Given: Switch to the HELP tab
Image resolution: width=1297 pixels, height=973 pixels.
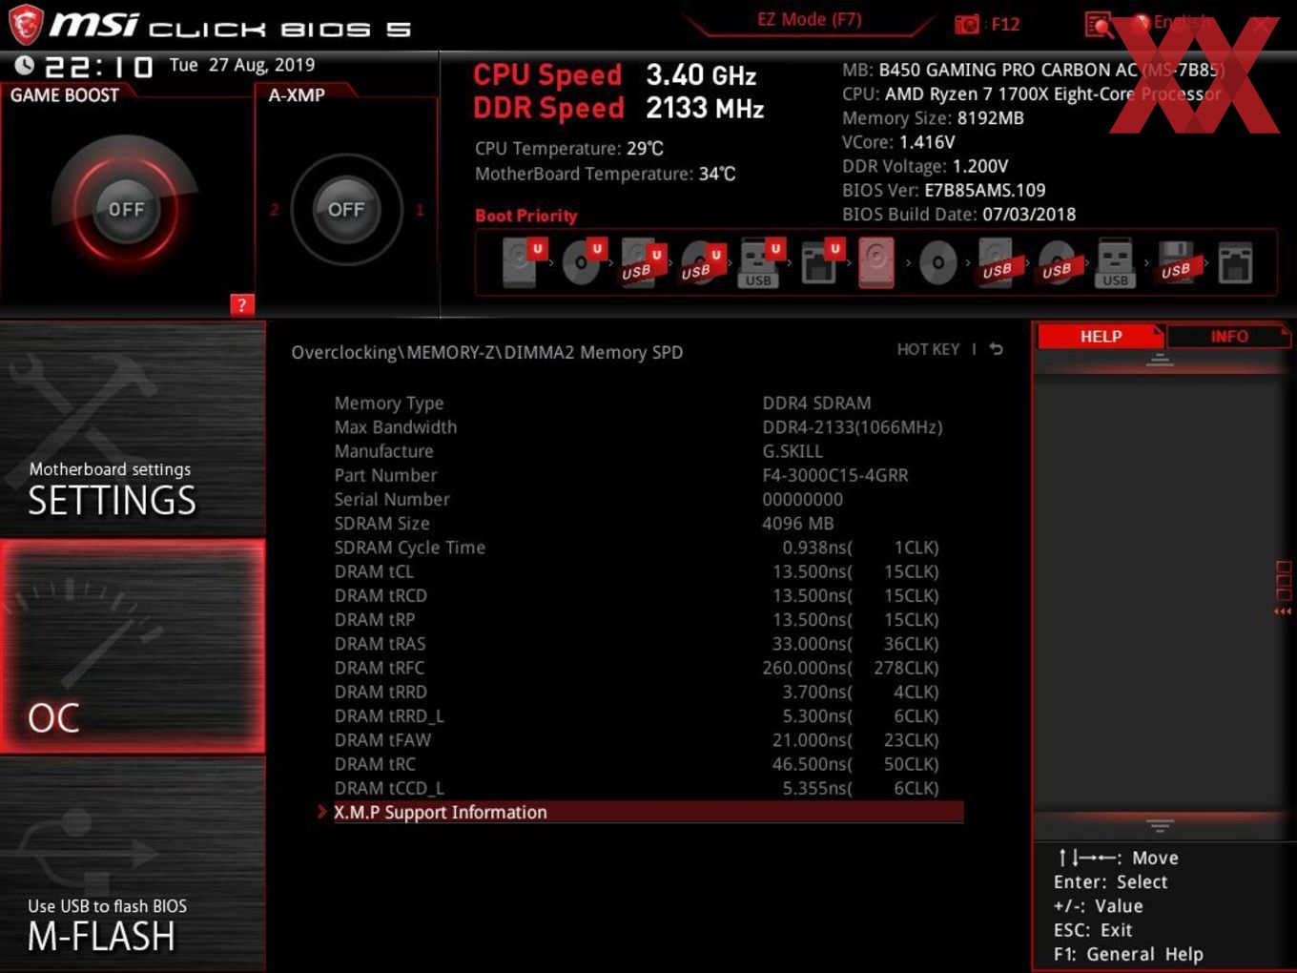Looking at the screenshot, I should [x=1101, y=337].
